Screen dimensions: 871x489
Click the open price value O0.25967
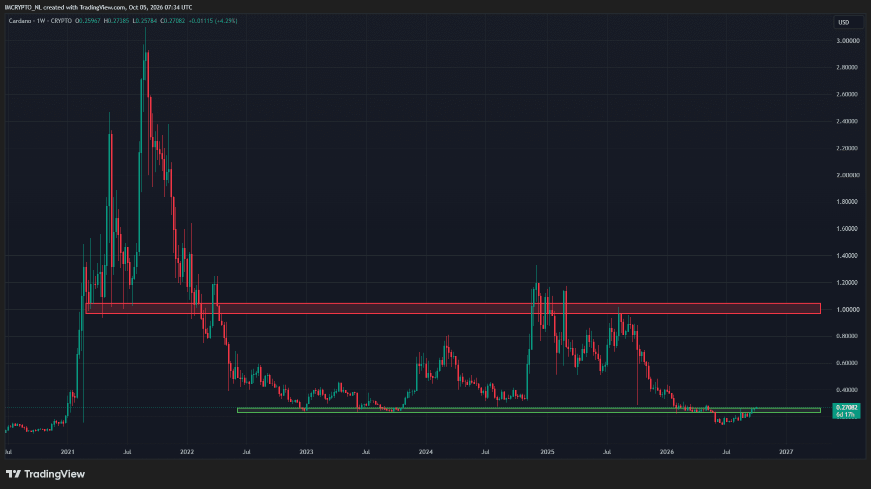87,21
